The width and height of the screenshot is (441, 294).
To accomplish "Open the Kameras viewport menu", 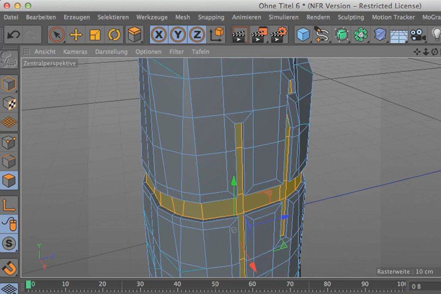I will [x=75, y=52].
